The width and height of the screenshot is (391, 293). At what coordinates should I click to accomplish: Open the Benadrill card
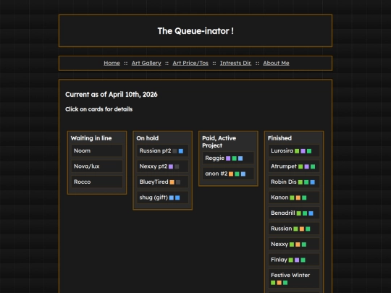pos(294,213)
